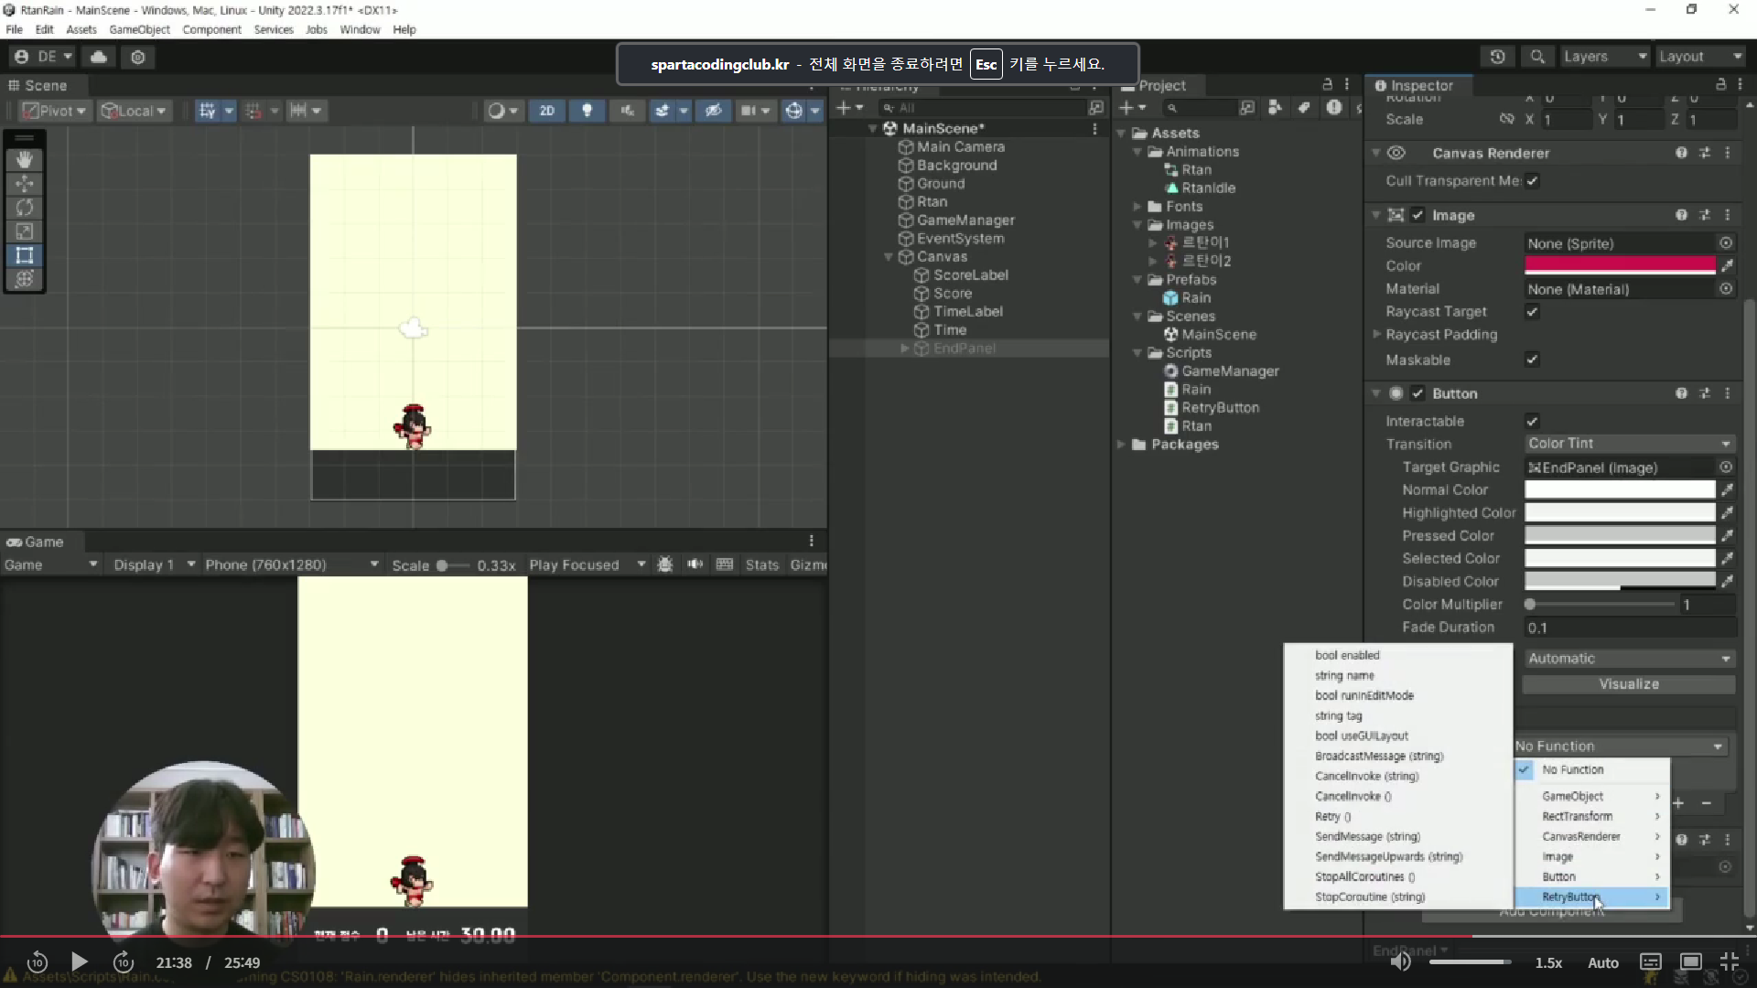Open the Window menu
Viewport: 1757px width, 988px height.
pos(360,29)
